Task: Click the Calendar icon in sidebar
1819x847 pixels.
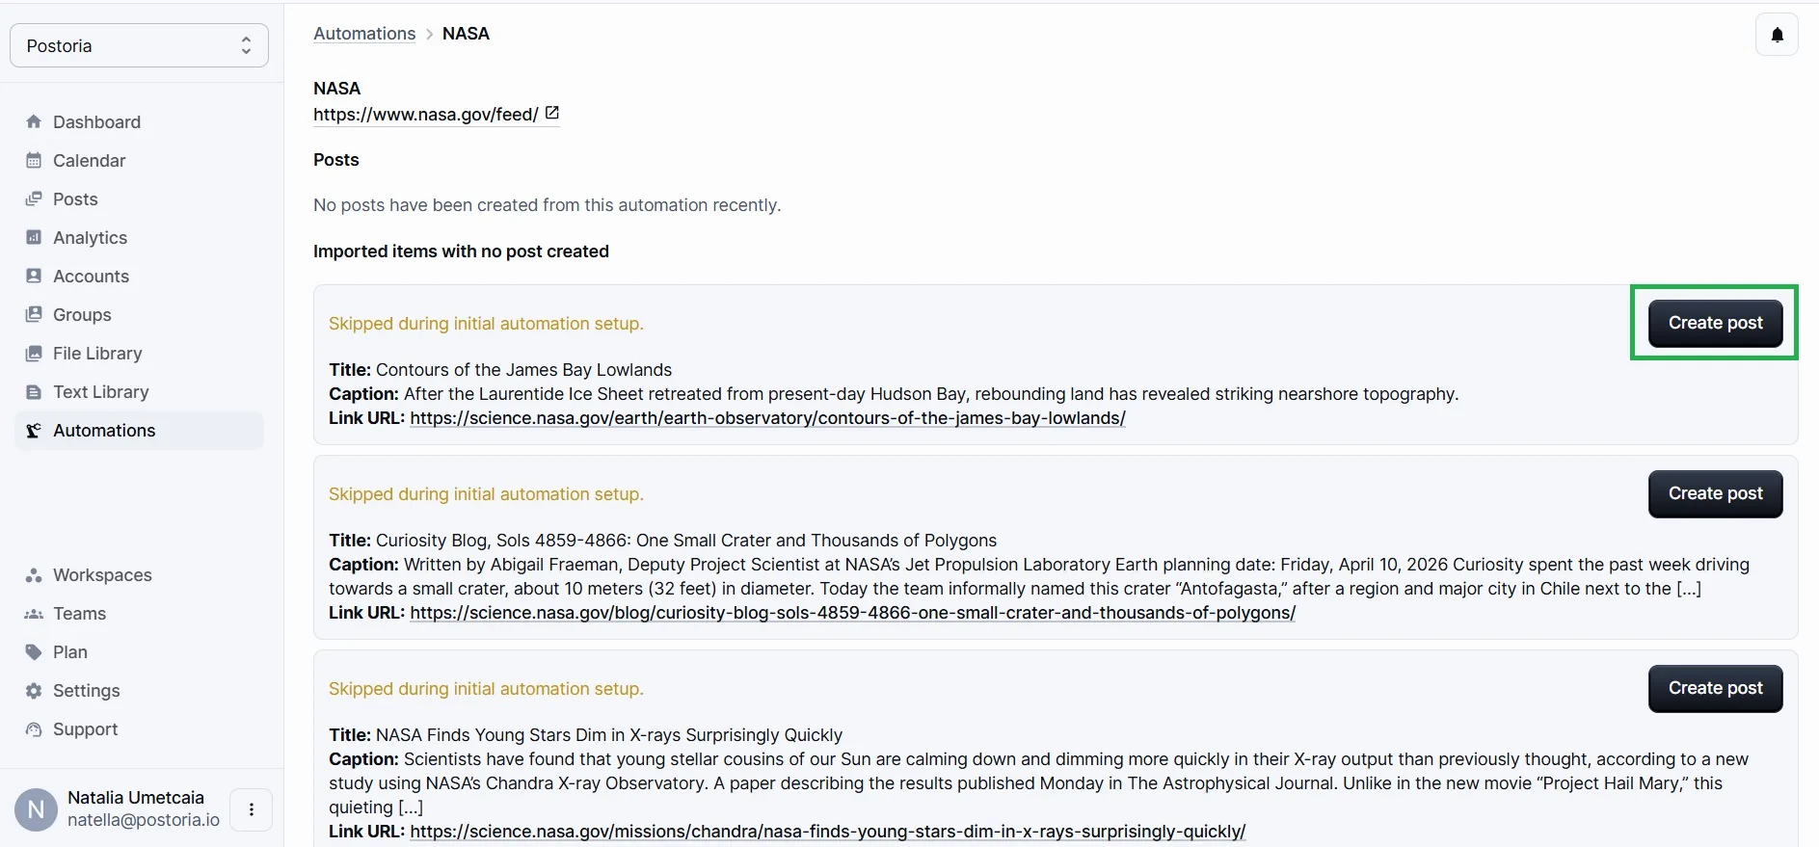Action: click(x=34, y=160)
